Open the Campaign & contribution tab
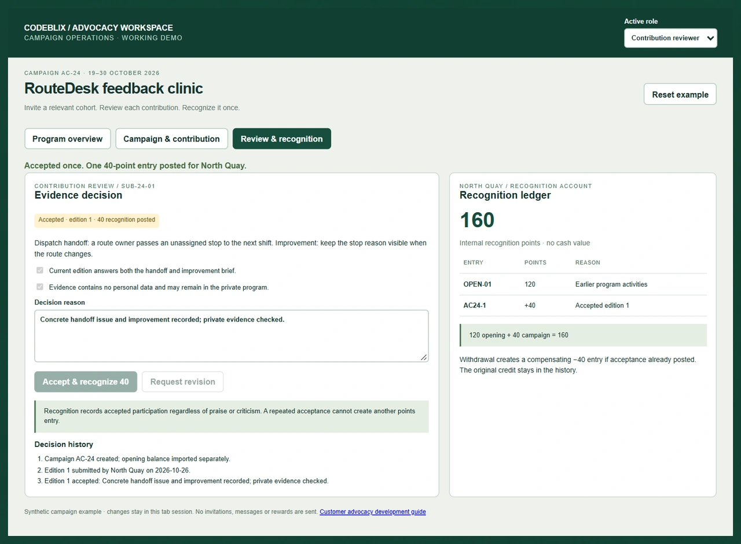 171,139
